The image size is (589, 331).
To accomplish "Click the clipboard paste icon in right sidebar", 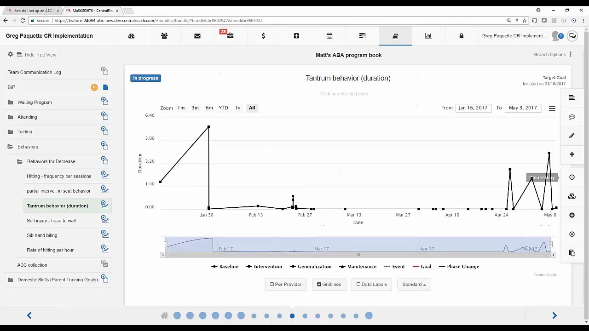I will pos(572,253).
